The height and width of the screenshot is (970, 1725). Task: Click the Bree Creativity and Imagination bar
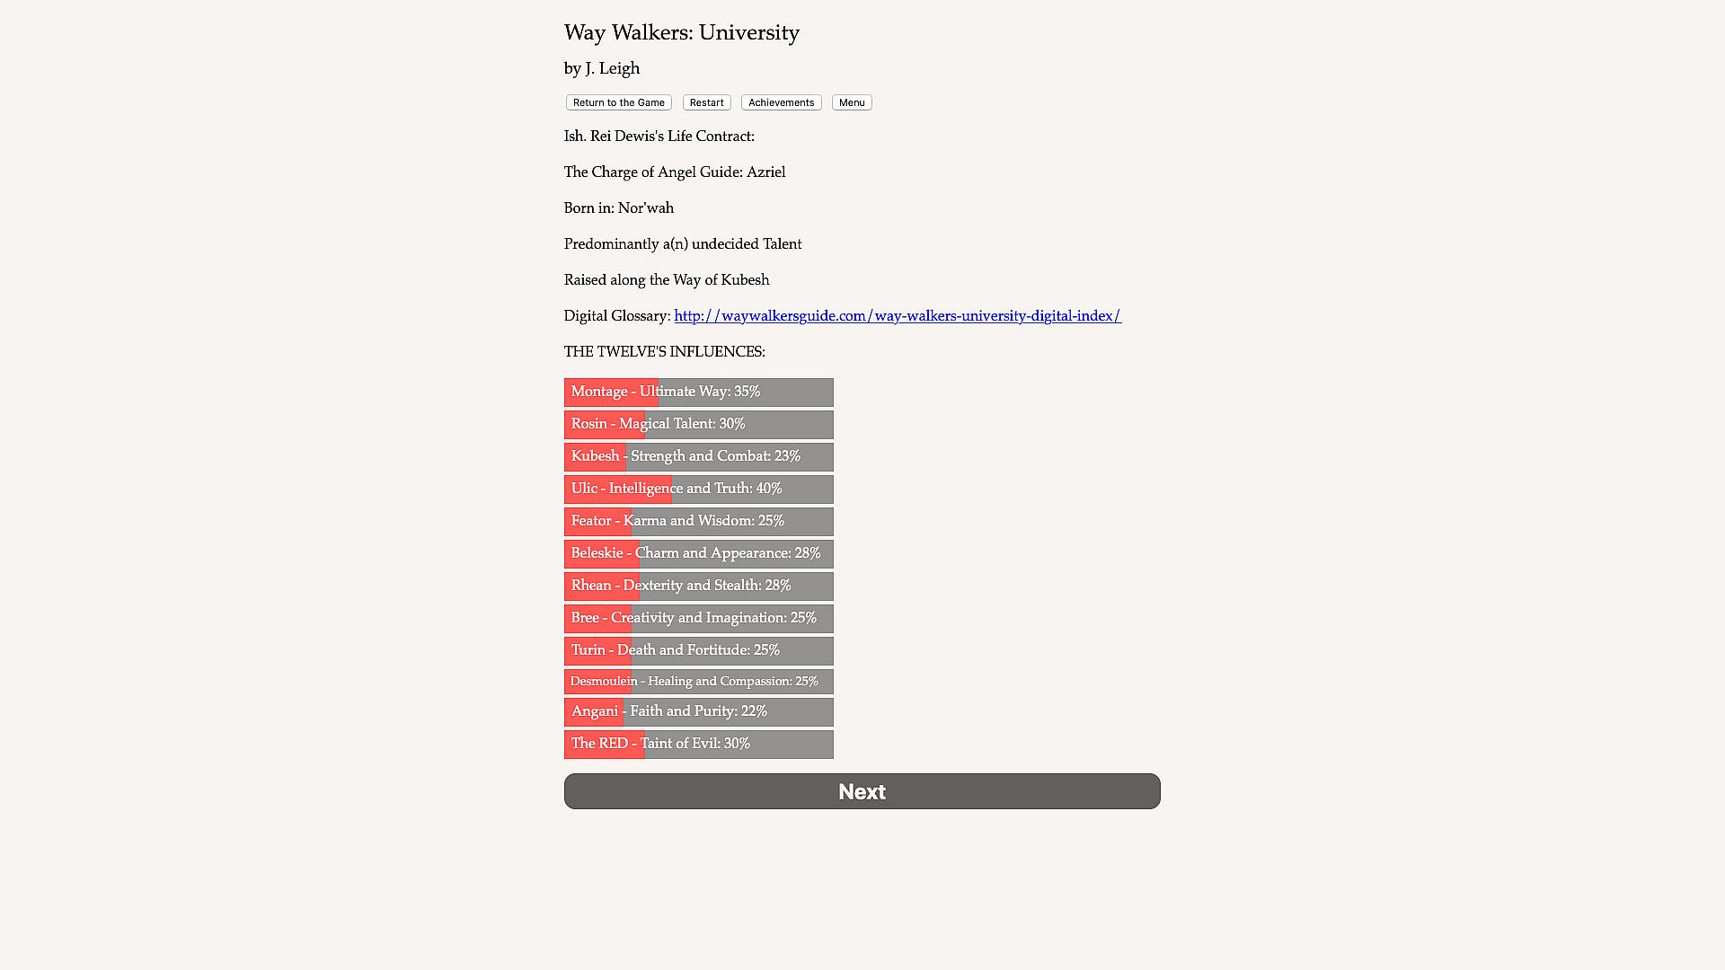[698, 619]
